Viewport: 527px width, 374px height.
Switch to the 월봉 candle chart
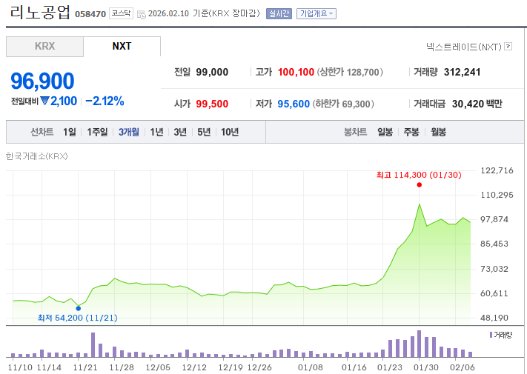[438, 132]
